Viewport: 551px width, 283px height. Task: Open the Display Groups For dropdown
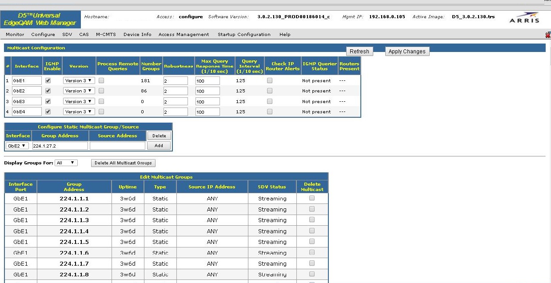pos(66,163)
